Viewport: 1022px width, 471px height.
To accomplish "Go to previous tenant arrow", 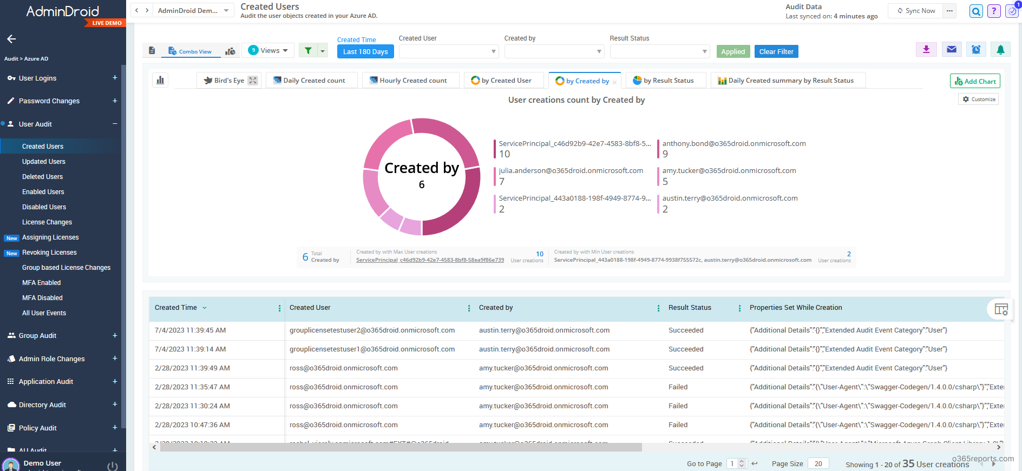I will click(x=136, y=10).
